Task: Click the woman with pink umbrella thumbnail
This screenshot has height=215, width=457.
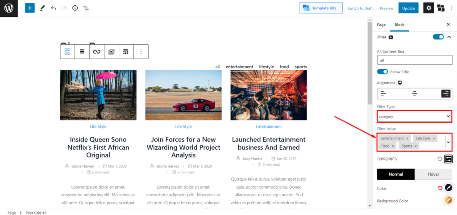Action: point(98,95)
